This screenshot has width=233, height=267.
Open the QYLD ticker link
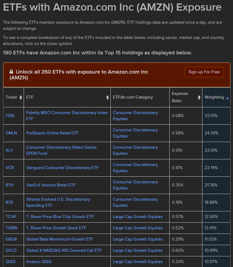point(11,251)
